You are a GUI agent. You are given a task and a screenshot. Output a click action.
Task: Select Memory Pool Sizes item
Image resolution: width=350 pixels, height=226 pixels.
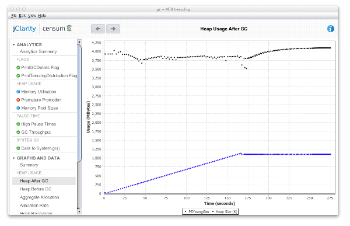40,108
